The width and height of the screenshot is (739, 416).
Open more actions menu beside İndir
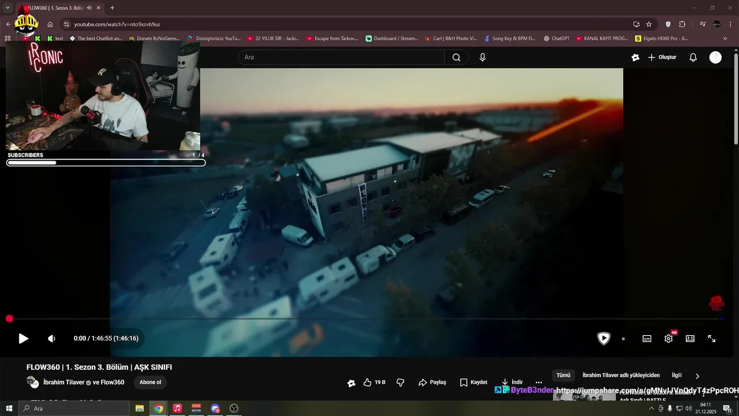(539, 382)
